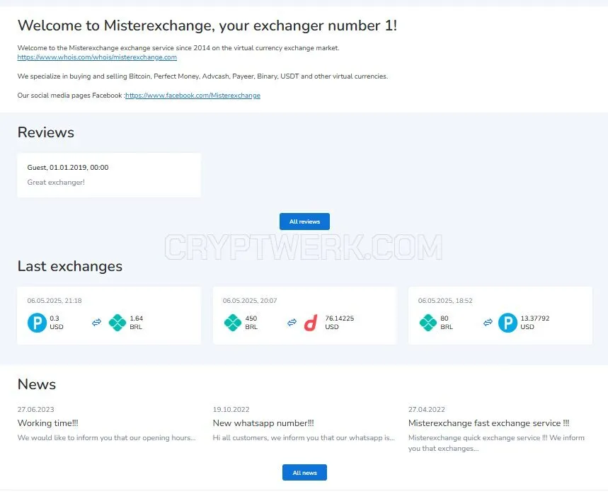
Task: Open the whois.com misterexchange link
Action: tap(97, 57)
